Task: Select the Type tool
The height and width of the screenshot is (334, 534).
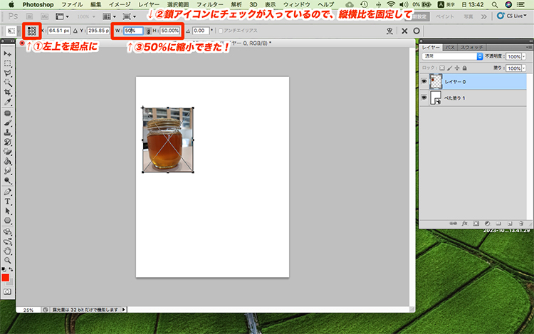Action: click(x=8, y=202)
